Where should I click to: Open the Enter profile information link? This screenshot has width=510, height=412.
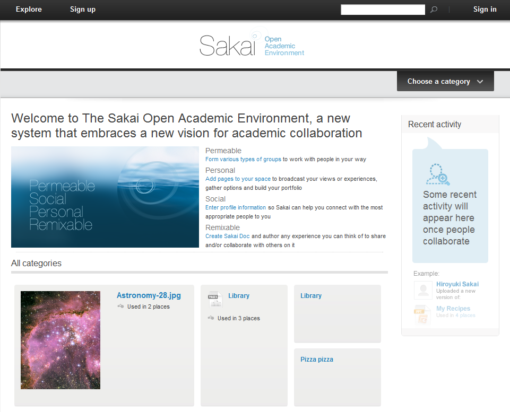pos(236,207)
